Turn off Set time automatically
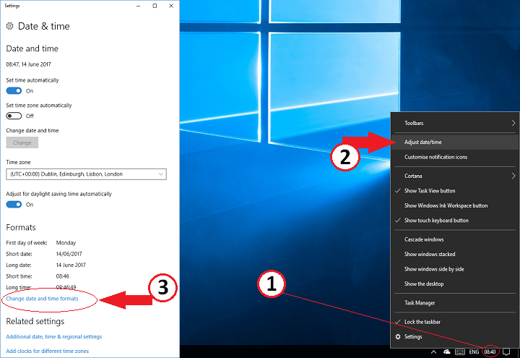The image size is (520, 358). [14, 91]
